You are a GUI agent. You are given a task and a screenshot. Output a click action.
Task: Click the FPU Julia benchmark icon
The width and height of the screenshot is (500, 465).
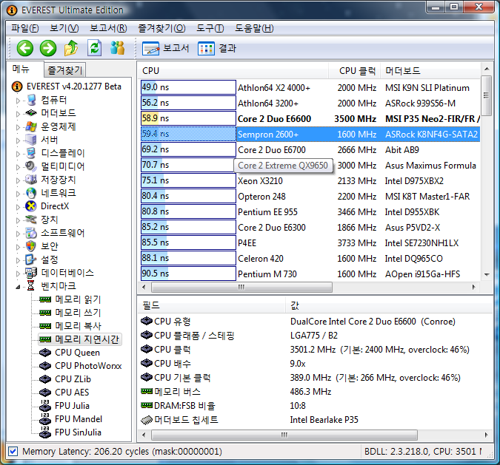coord(45,405)
